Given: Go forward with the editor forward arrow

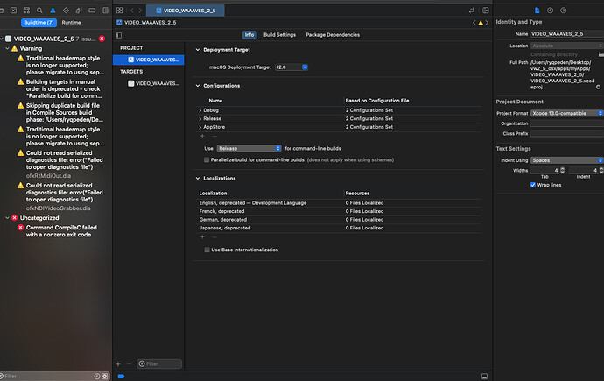Looking at the screenshot, I should (140, 11).
